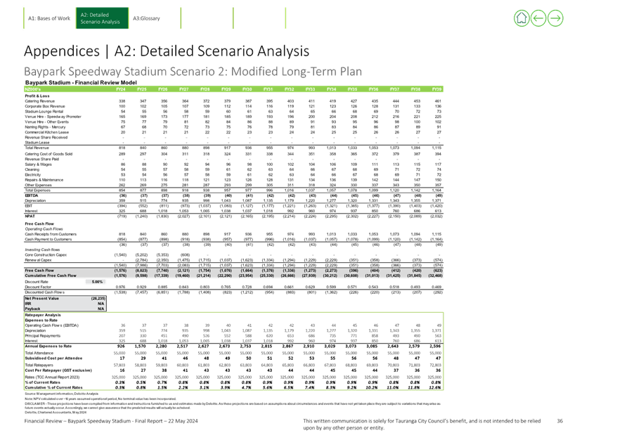Select the Tauranga City Council disclaimer footer text
This screenshot has height=440, width=622.
pos(422,424)
